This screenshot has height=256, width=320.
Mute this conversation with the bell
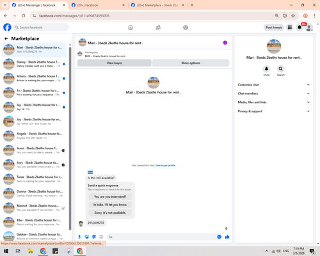266,68
